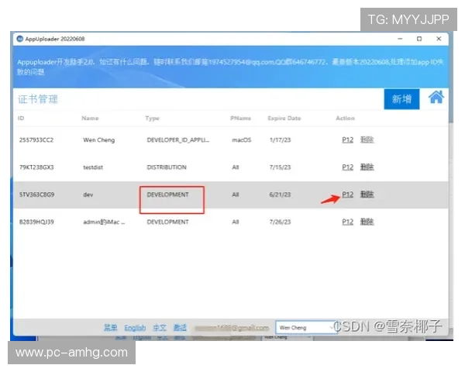Click the first blue footer link left of English
Screen dimensions: 465x372
click(x=110, y=328)
